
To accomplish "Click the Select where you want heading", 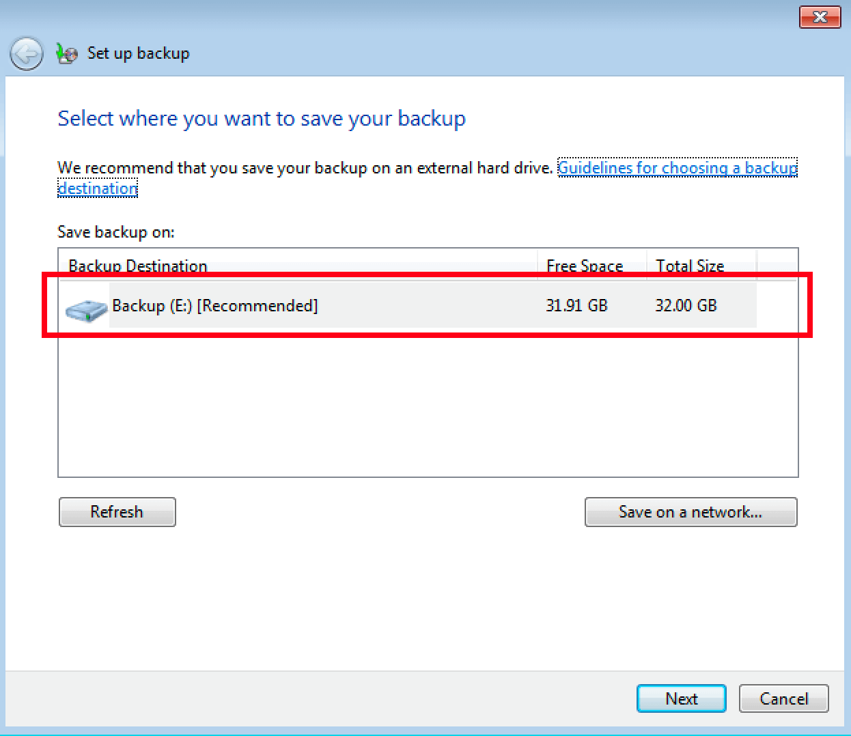I will point(262,119).
